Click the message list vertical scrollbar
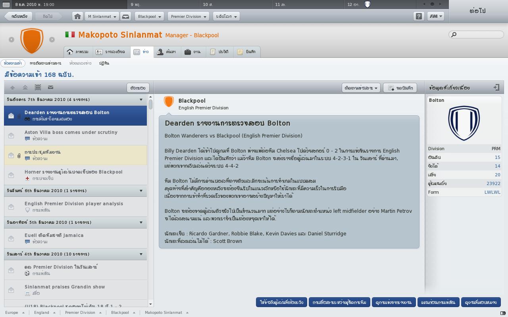The height and width of the screenshot is (317, 508). (151, 200)
